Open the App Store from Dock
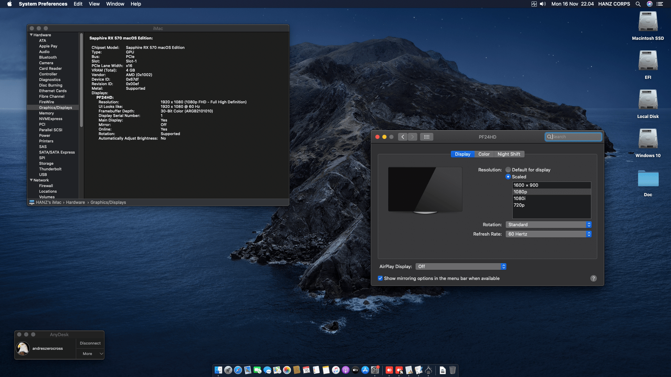The image size is (671, 377). [x=365, y=370]
